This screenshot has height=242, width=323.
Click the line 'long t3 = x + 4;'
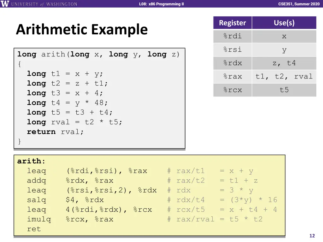65,93
